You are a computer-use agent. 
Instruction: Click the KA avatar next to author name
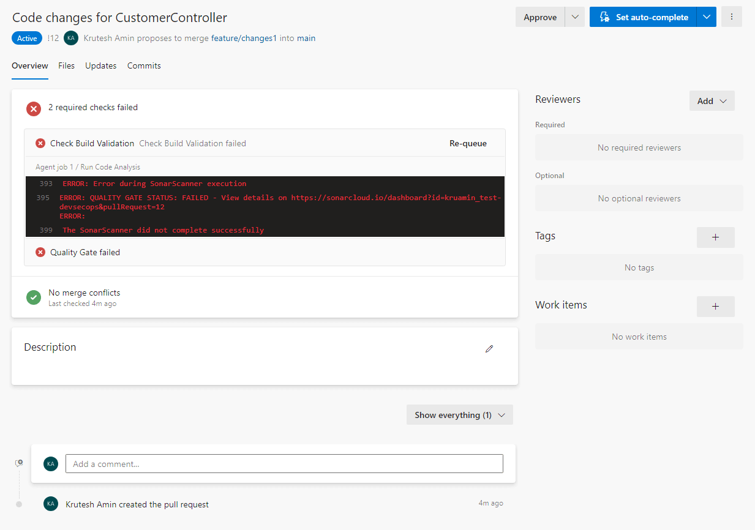[71, 38]
